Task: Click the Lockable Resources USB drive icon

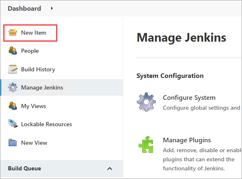Action: (12, 124)
